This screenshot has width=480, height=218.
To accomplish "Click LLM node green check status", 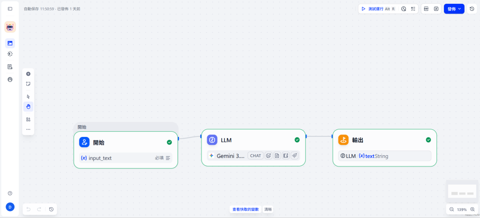I will (297, 140).
